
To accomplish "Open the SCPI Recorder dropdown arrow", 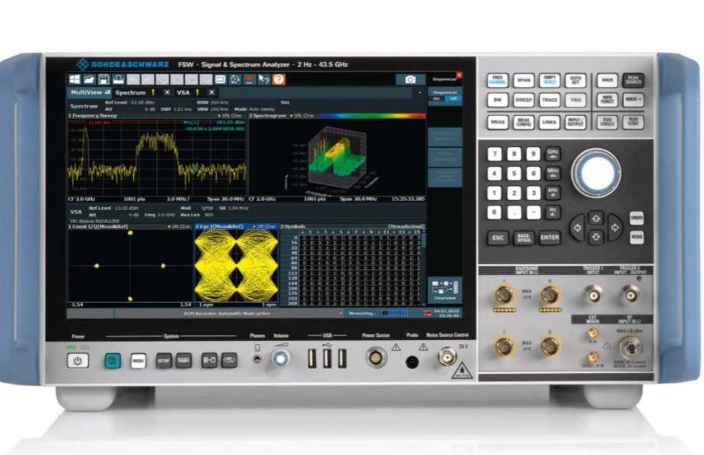I will tap(341, 313).
